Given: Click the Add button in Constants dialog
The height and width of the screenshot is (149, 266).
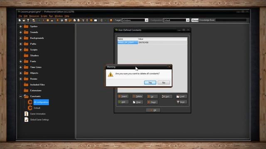Looking at the screenshot, I should click(x=123, y=102).
